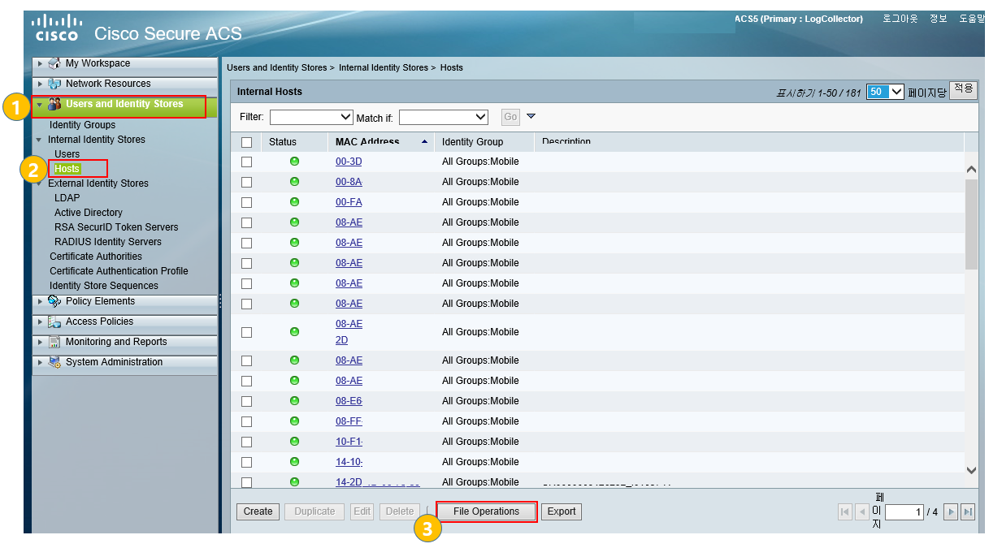Click Internal Identity Stores breadcrumb link
The image size is (989, 548).
click(383, 67)
